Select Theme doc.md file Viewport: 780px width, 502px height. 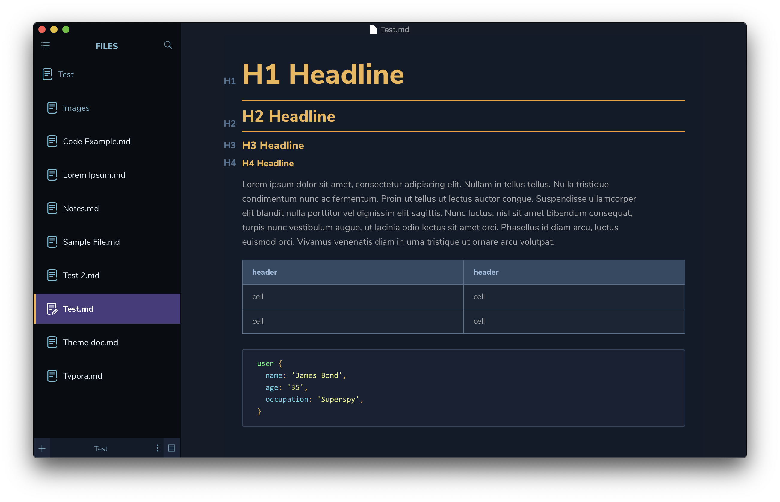point(90,342)
